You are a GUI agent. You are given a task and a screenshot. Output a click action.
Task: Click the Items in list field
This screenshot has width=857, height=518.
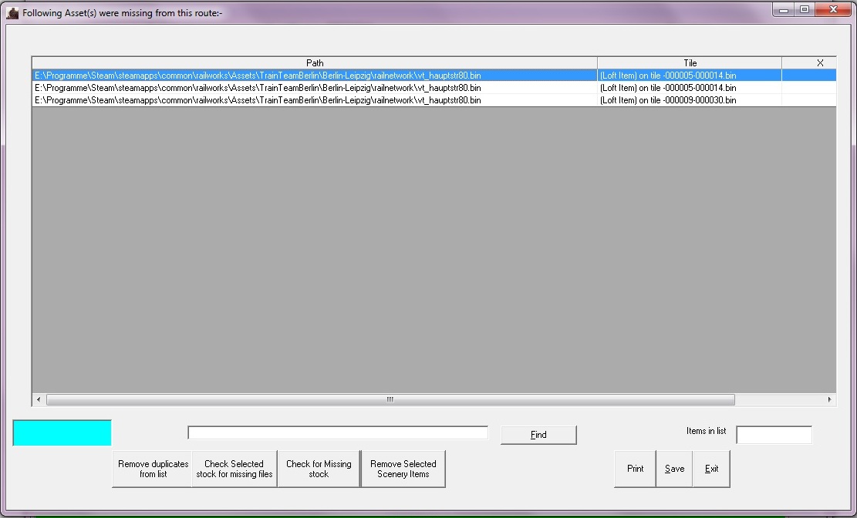pos(774,435)
